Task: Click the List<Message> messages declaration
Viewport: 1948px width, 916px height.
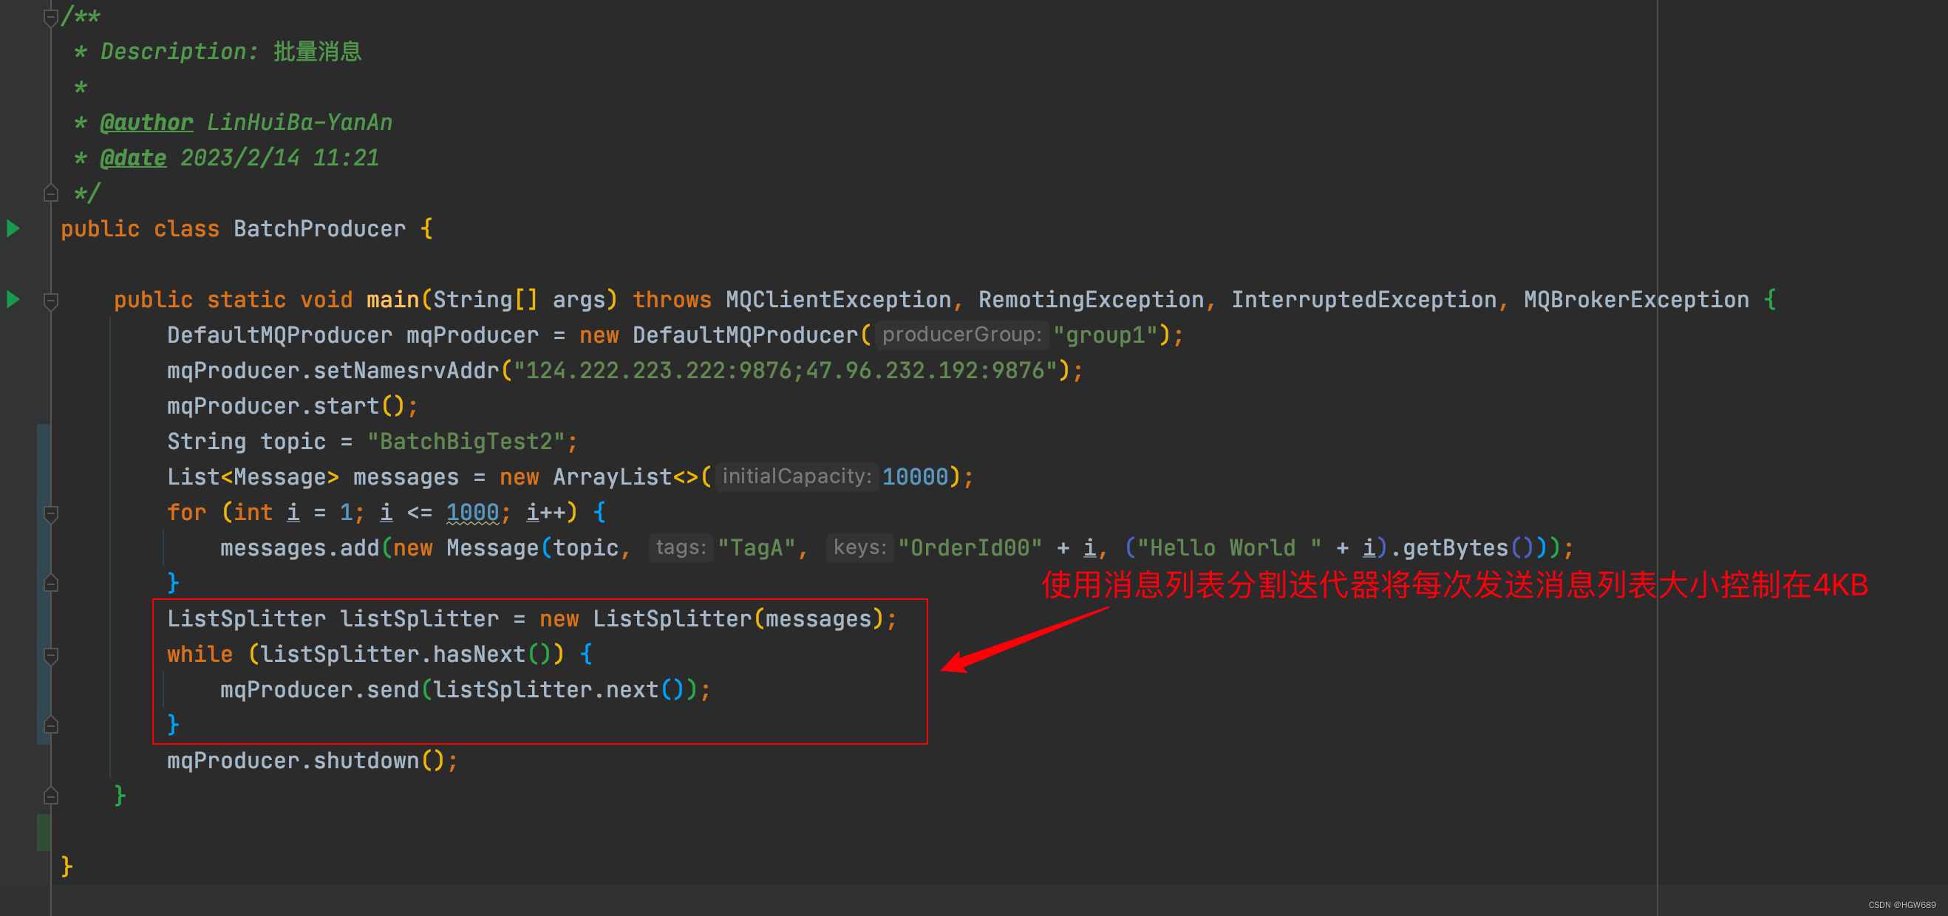Action: pos(313,477)
